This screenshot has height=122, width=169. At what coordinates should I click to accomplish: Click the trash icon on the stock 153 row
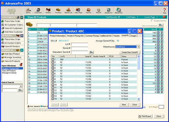coord(162,83)
